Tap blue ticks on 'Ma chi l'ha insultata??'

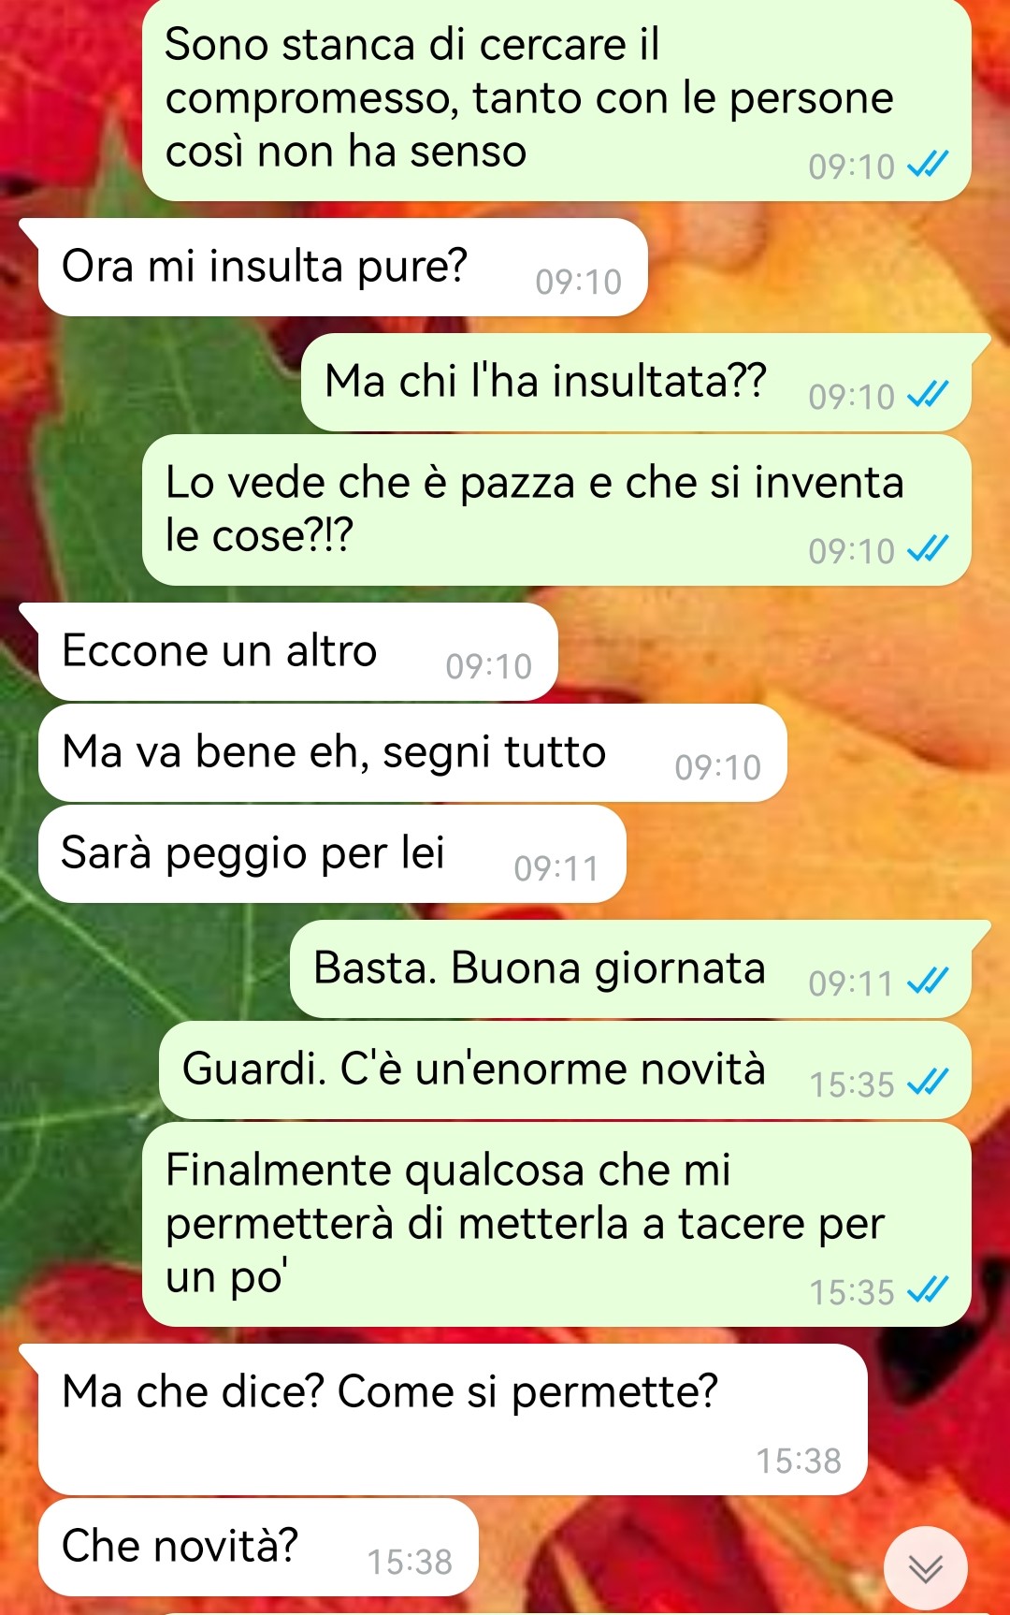tap(928, 395)
